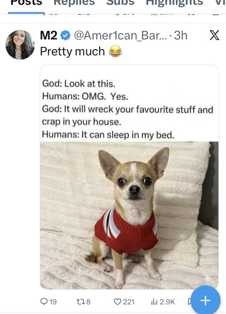Click the "Pretty much" tweet text
The width and height of the screenshot is (226, 314).
point(72,52)
